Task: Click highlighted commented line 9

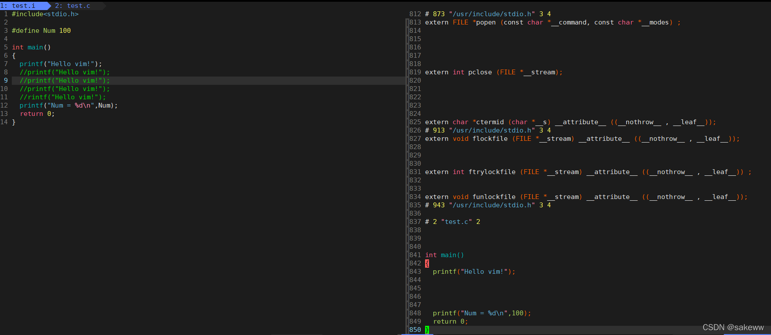Action: (65, 80)
